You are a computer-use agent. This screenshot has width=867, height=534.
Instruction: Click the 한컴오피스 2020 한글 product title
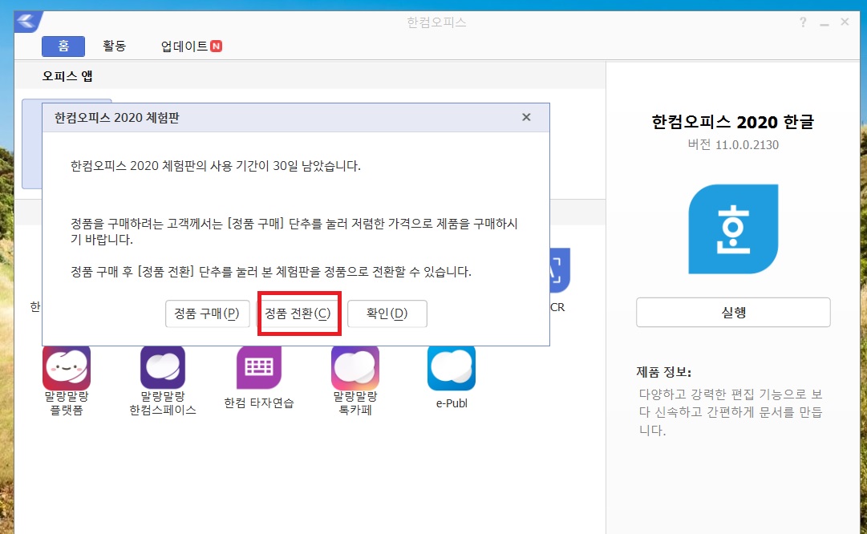(x=733, y=122)
